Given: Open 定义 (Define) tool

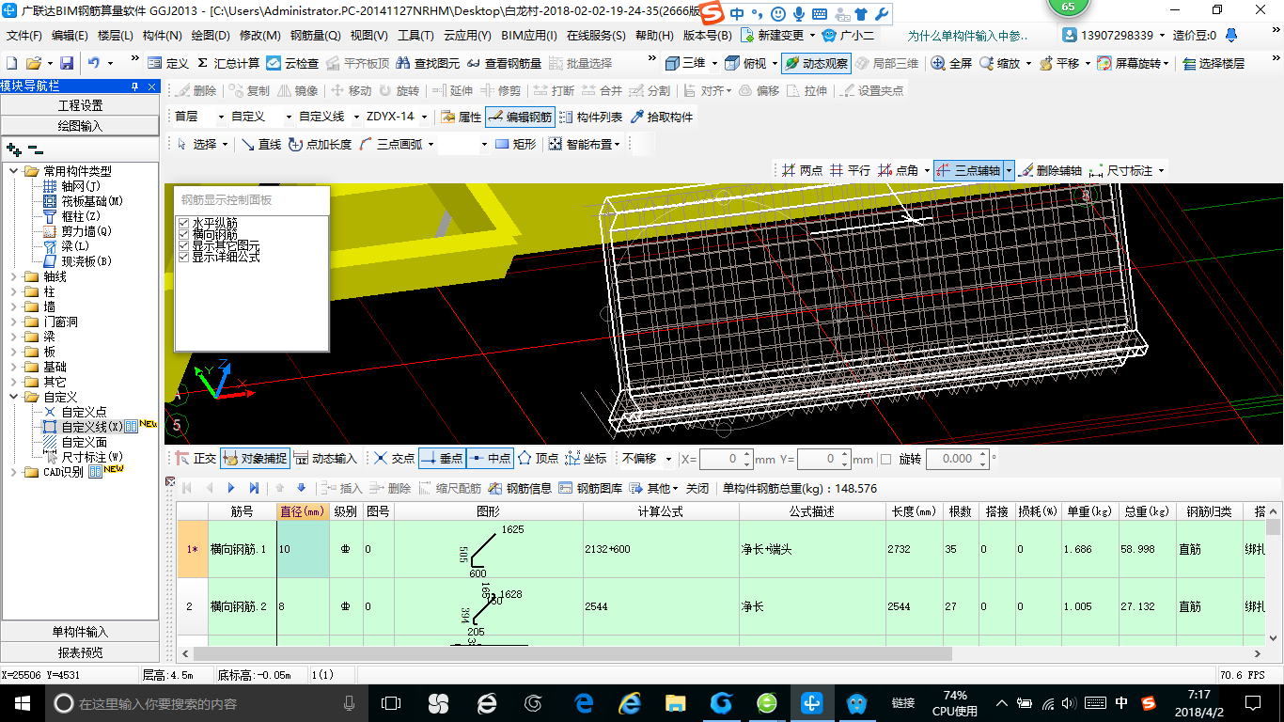Looking at the screenshot, I should pos(168,63).
